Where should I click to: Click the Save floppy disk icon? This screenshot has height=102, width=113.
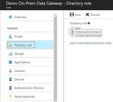click(72, 15)
